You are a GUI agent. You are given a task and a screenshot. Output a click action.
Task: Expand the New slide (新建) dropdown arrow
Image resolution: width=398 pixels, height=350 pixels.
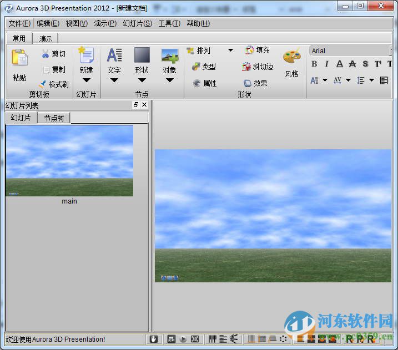(86, 80)
